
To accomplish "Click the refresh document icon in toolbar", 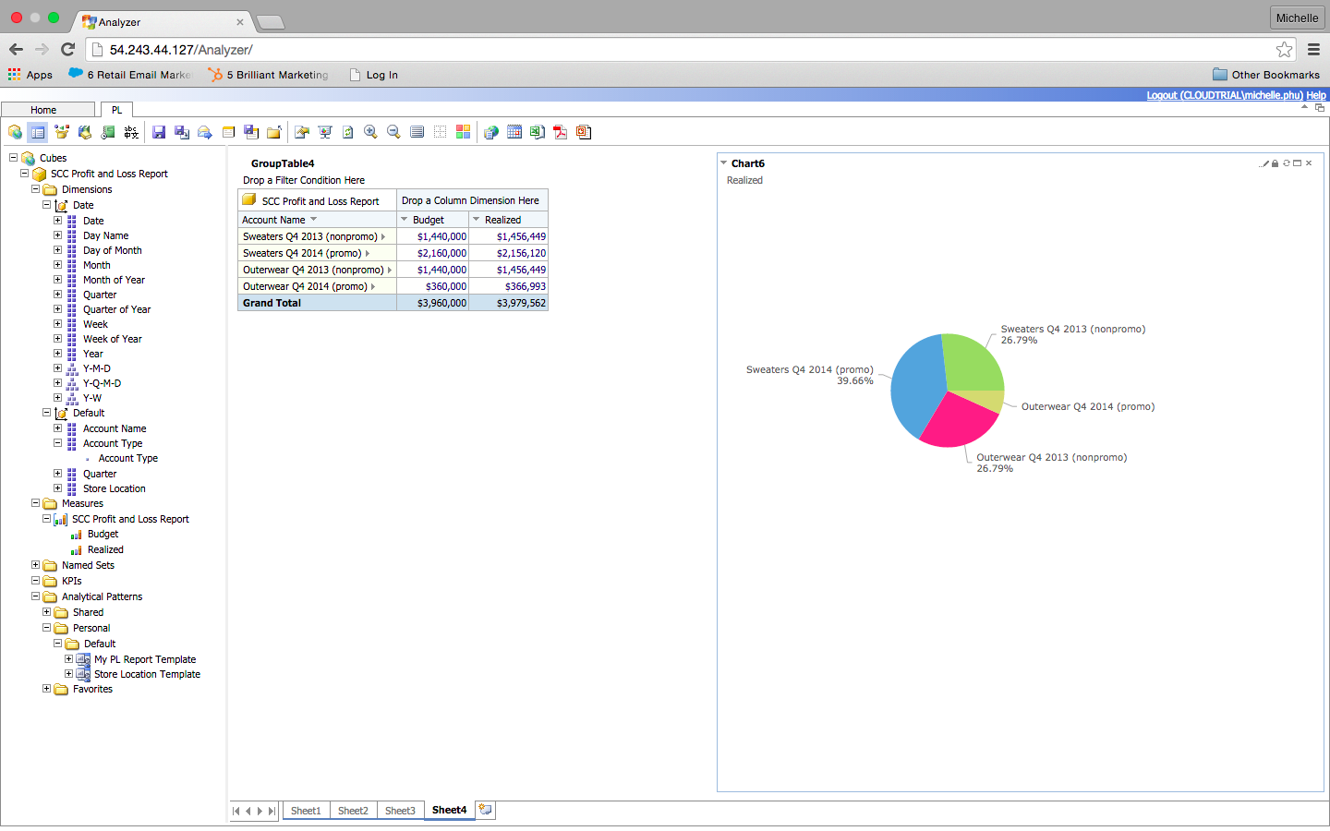I will [347, 132].
